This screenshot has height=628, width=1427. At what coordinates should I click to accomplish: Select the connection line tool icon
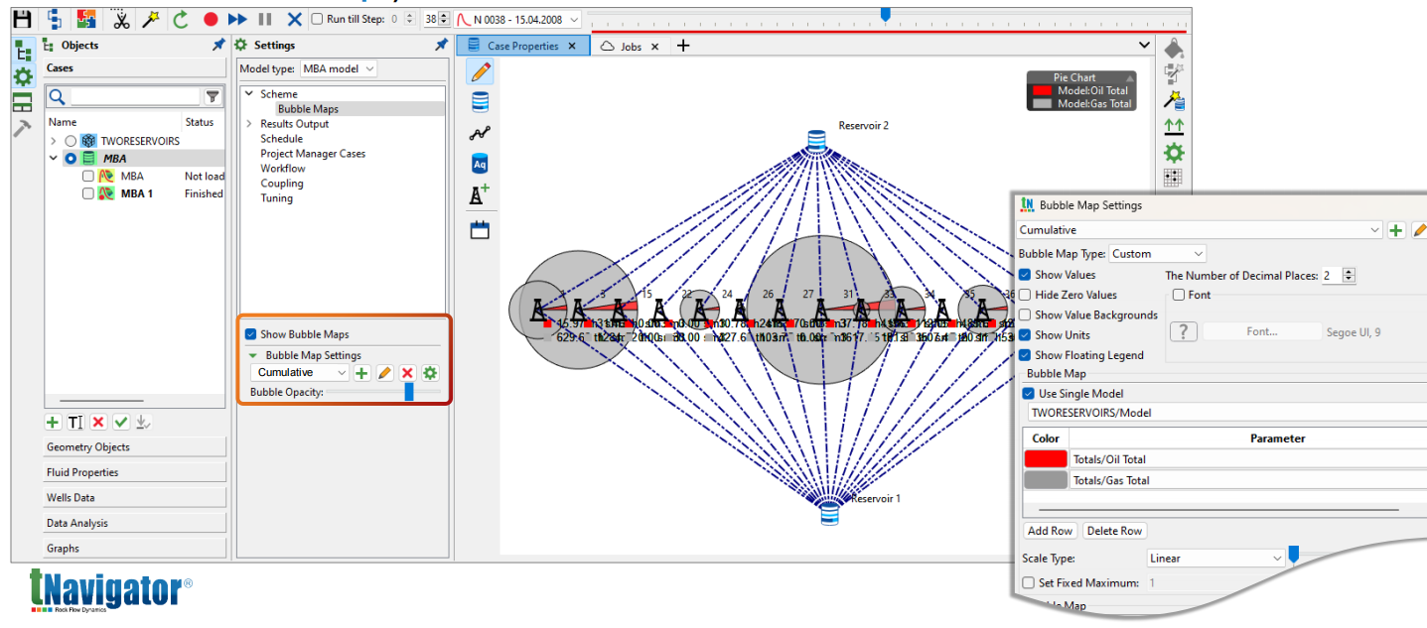click(x=481, y=133)
